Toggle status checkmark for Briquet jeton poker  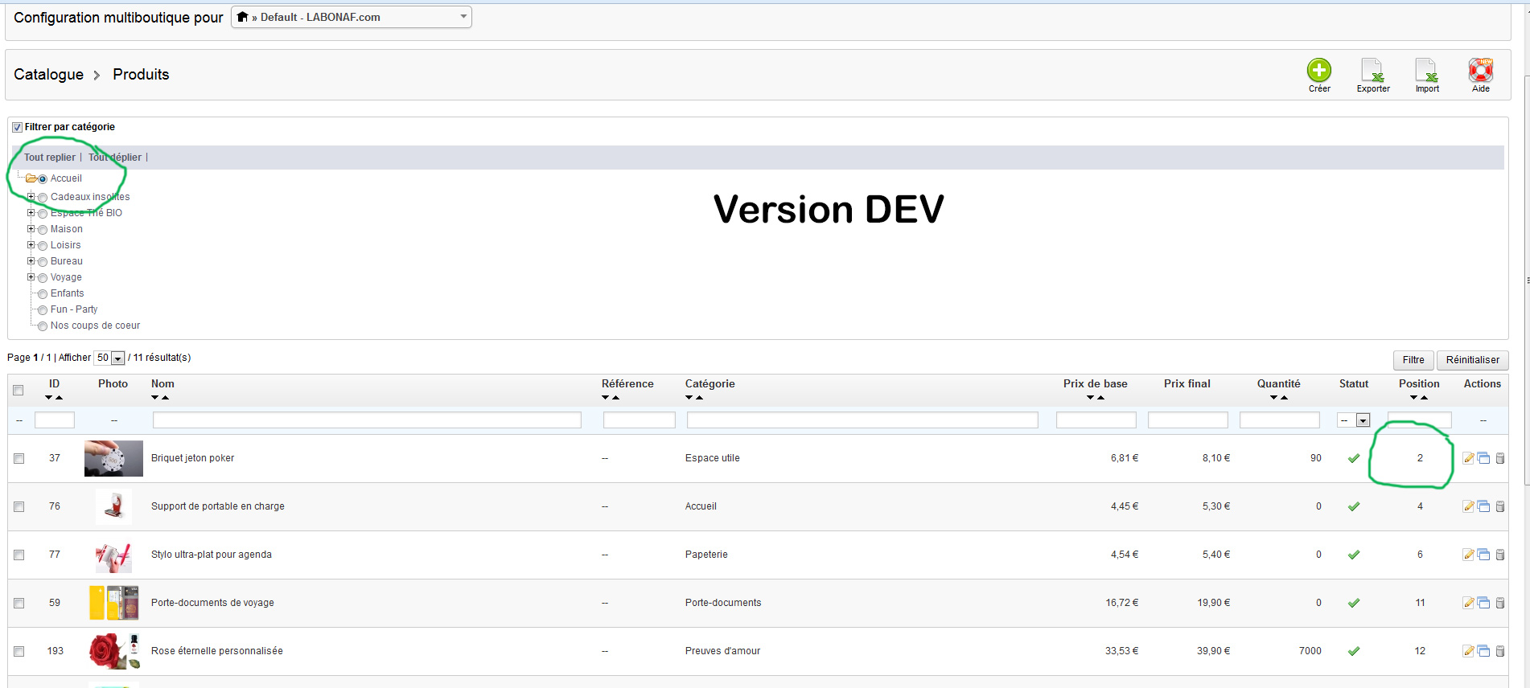[x=1354, y=458]
